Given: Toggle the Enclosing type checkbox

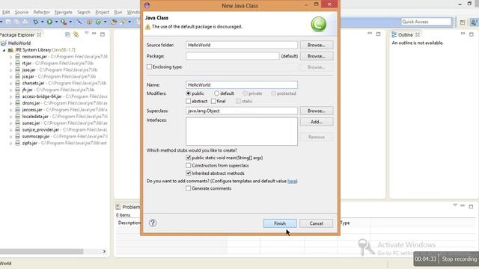Looking at the screenshot, I should (x=149, y=67).
